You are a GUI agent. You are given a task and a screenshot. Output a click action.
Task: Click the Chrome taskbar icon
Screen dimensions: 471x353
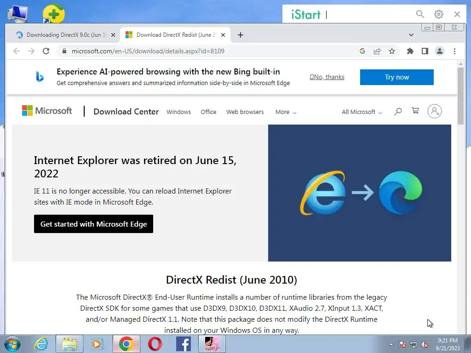[126, 344]
